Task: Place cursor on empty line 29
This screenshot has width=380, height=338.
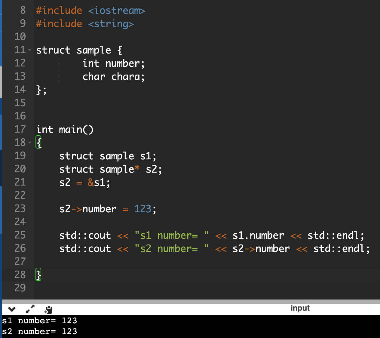Action: [x=120, y=288]
